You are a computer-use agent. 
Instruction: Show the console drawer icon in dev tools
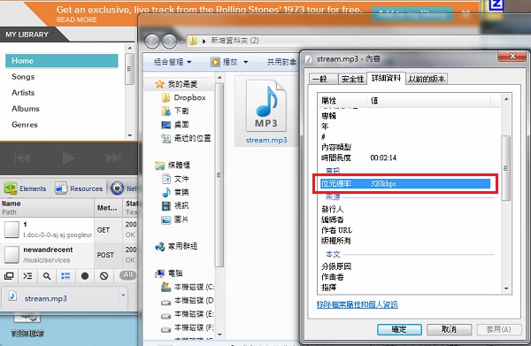click(27, 276)
